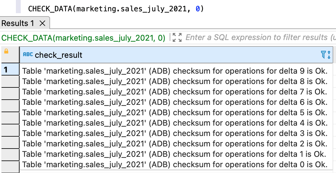
Task: Close the Results 1 tab
Action: (x=43, y=23)
